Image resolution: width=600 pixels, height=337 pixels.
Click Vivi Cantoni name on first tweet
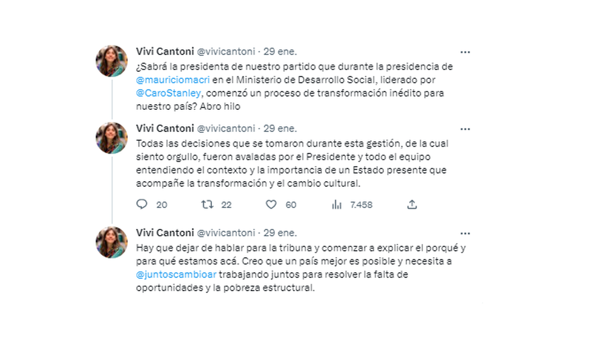pos(164,51)
